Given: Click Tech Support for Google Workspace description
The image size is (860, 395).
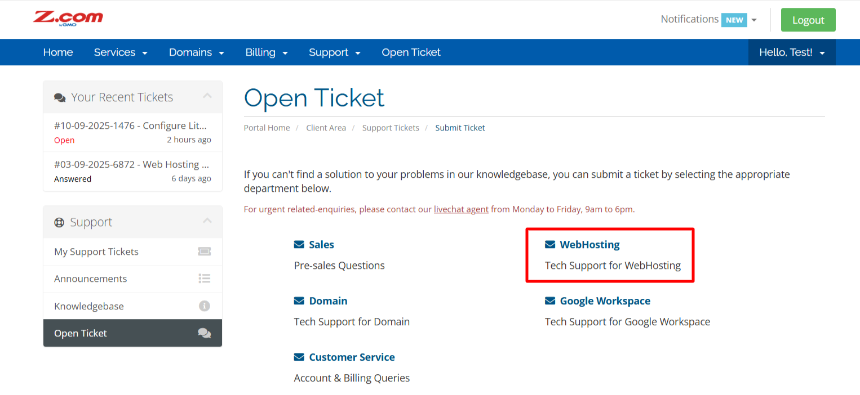Looking at the screenshot, I should pyautogui.click(x=627, y=322).
